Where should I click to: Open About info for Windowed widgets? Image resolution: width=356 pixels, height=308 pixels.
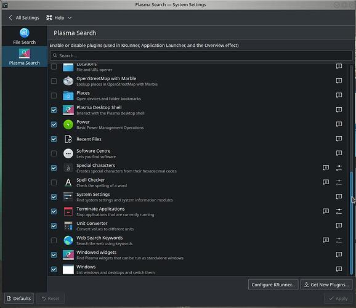[x=339, y=254]
